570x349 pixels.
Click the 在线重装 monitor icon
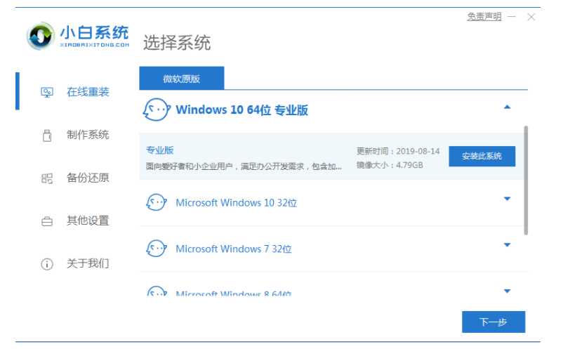pos(47,92)
